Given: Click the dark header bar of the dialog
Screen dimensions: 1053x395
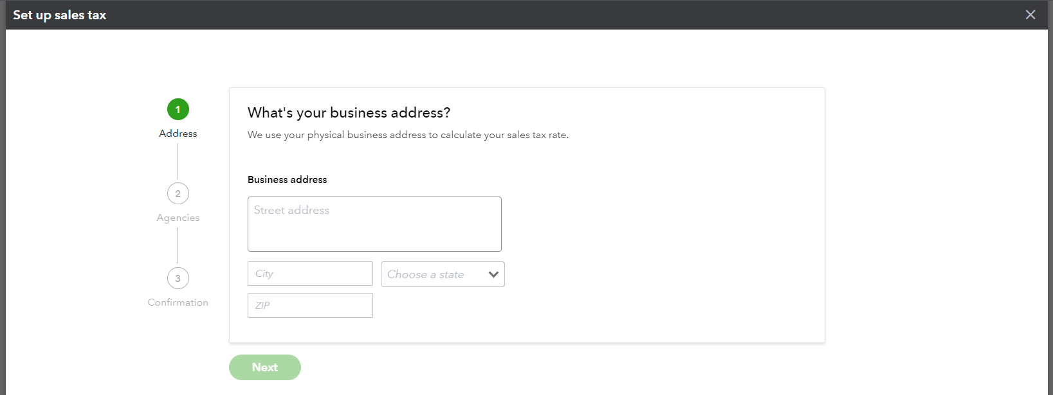Looking at the screenshot, I should coord(526,15).
